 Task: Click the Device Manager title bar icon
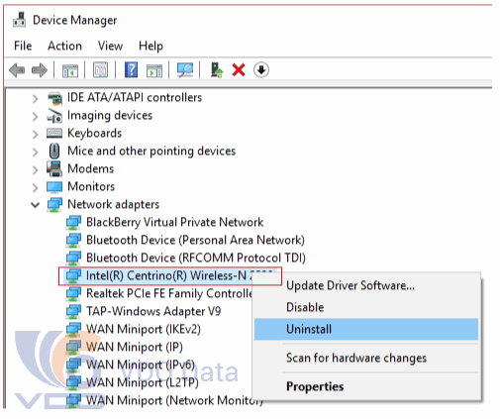20,20
